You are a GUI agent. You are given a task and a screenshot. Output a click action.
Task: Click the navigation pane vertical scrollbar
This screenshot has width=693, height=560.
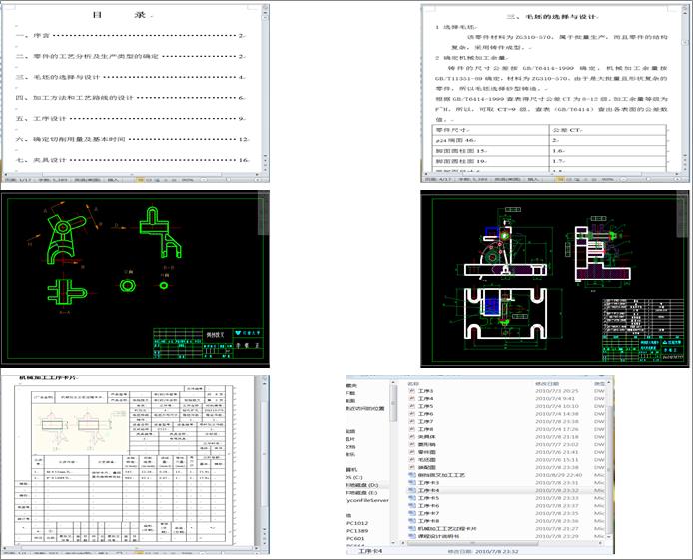click(x=393, y=461)
